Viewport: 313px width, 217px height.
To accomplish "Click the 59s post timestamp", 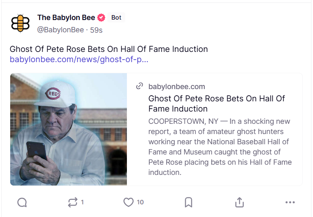I will [96, 30].
